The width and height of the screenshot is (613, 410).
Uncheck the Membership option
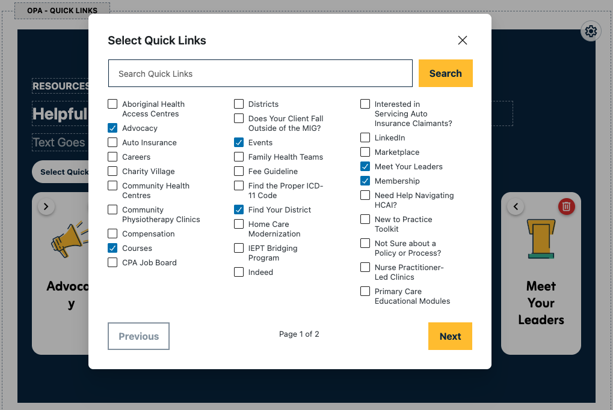[x=365, y=181]
